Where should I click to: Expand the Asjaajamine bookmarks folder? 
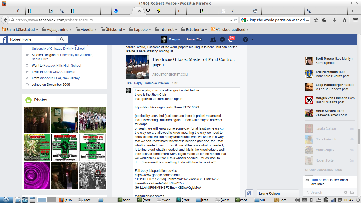click(57, 30)
